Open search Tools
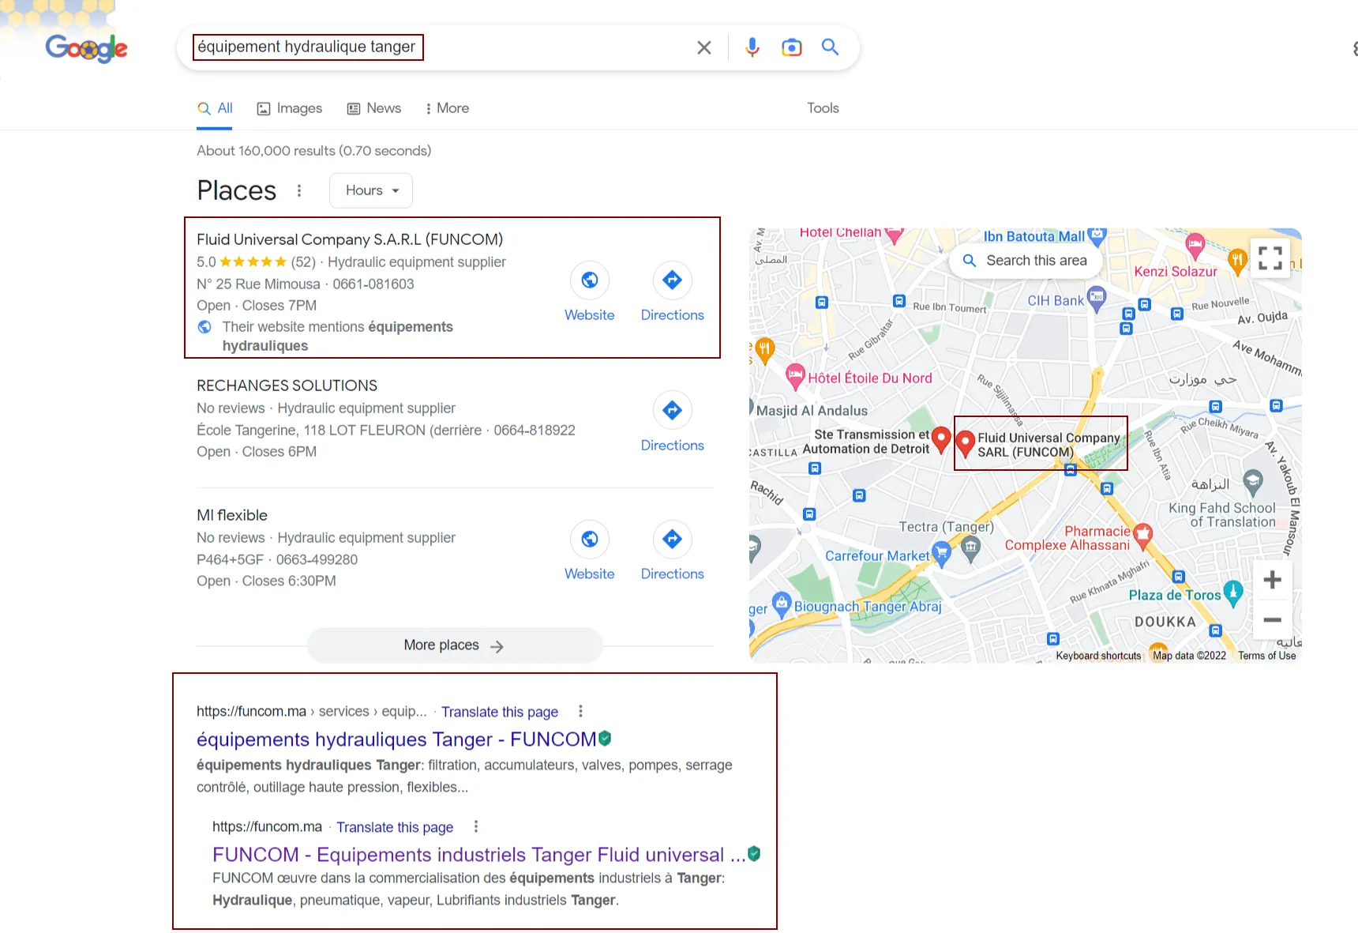This screenshot has height=933, width=1358. tap(823, 108)
